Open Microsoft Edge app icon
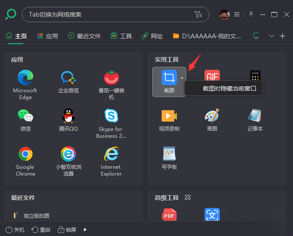Screen dimensions: 293x236 [x=25, y=77]
